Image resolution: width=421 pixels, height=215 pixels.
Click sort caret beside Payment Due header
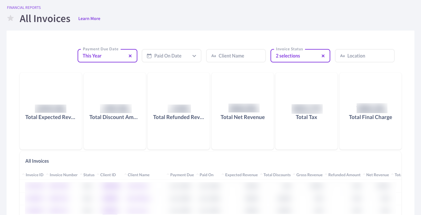tap(168, 175)
